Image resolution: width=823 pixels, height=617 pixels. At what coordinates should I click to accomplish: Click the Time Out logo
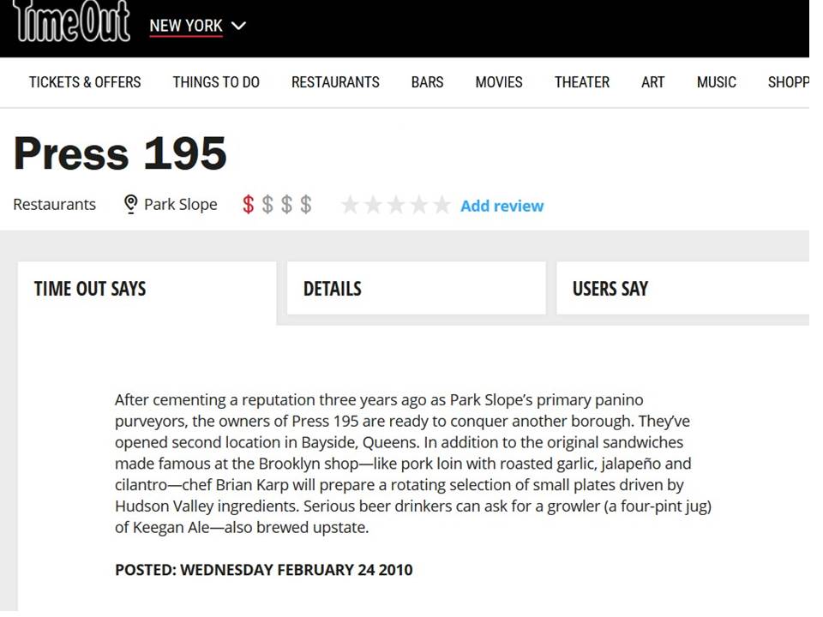71,21
